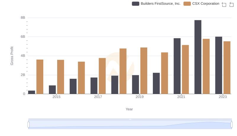237x136 pixels.
Task: Click the 2015 x-axis label
Action: [x=56, y=97]
